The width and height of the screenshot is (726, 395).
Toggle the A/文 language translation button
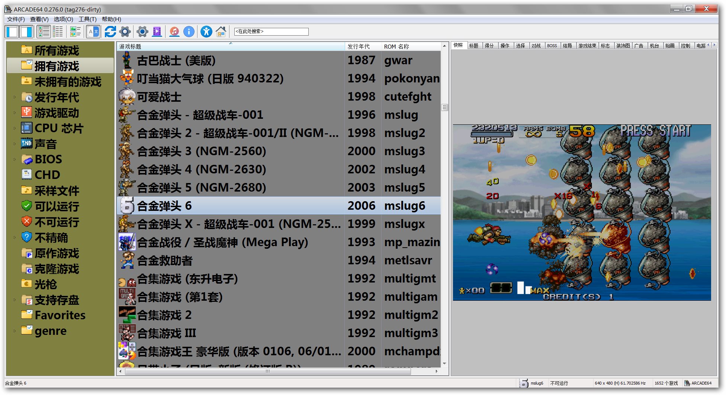click(93, 32)
